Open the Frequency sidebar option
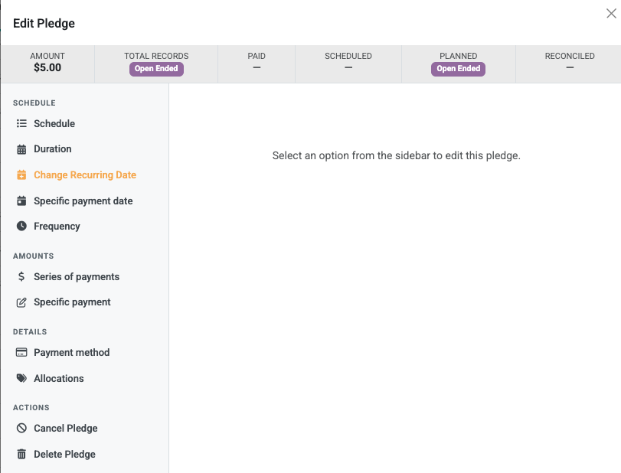The image size is (621, 473). pos(57,226)
